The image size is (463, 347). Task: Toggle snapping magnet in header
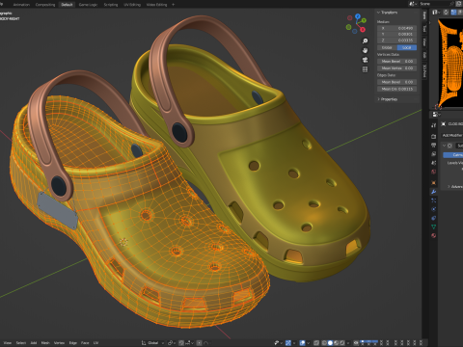pos(181,343)
